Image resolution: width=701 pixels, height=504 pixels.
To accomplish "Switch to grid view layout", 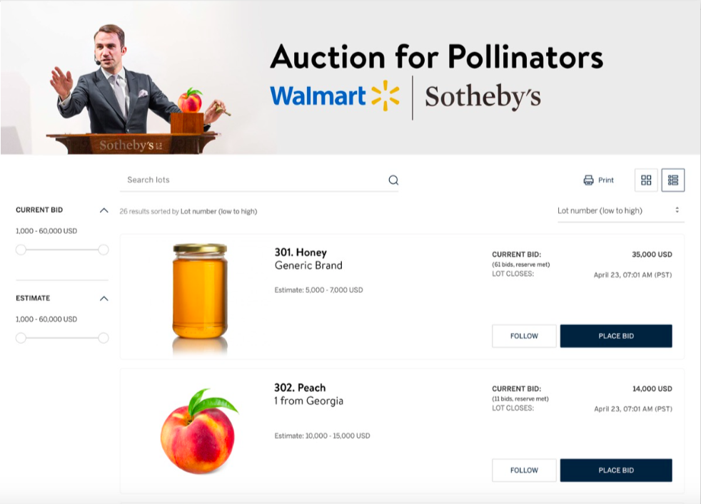I will (645, 180).
